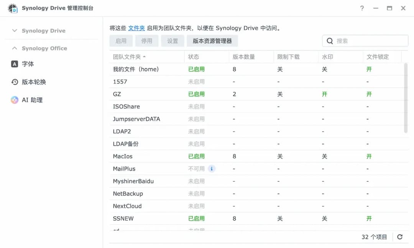
Task: Focus the 搜索 input field
Action: point(365,41)
